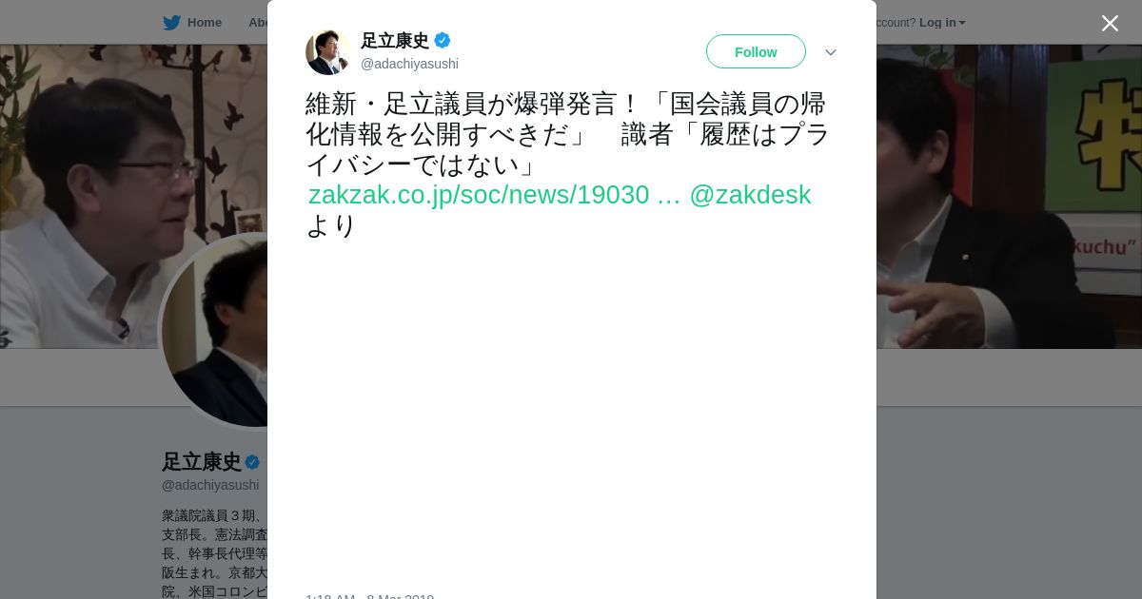The image size is (1142, 599).
Task: Open the Log in dropdown
Action: (x=942, y=23)
